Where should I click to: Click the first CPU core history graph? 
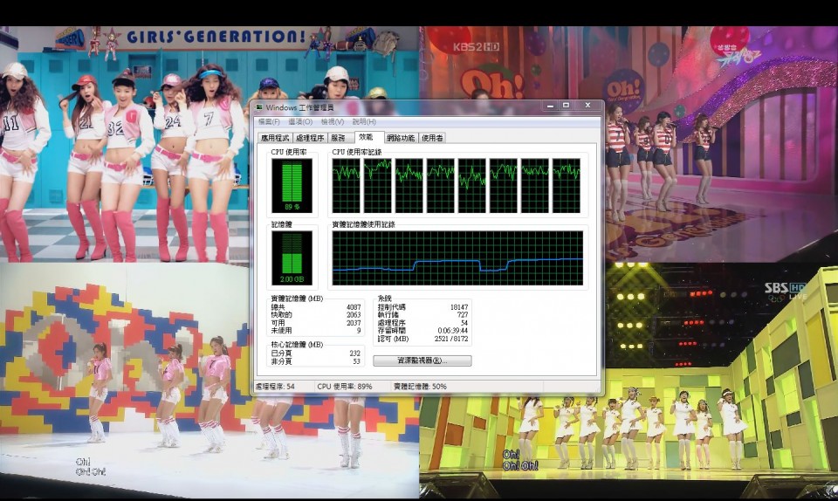pos(346,185)
